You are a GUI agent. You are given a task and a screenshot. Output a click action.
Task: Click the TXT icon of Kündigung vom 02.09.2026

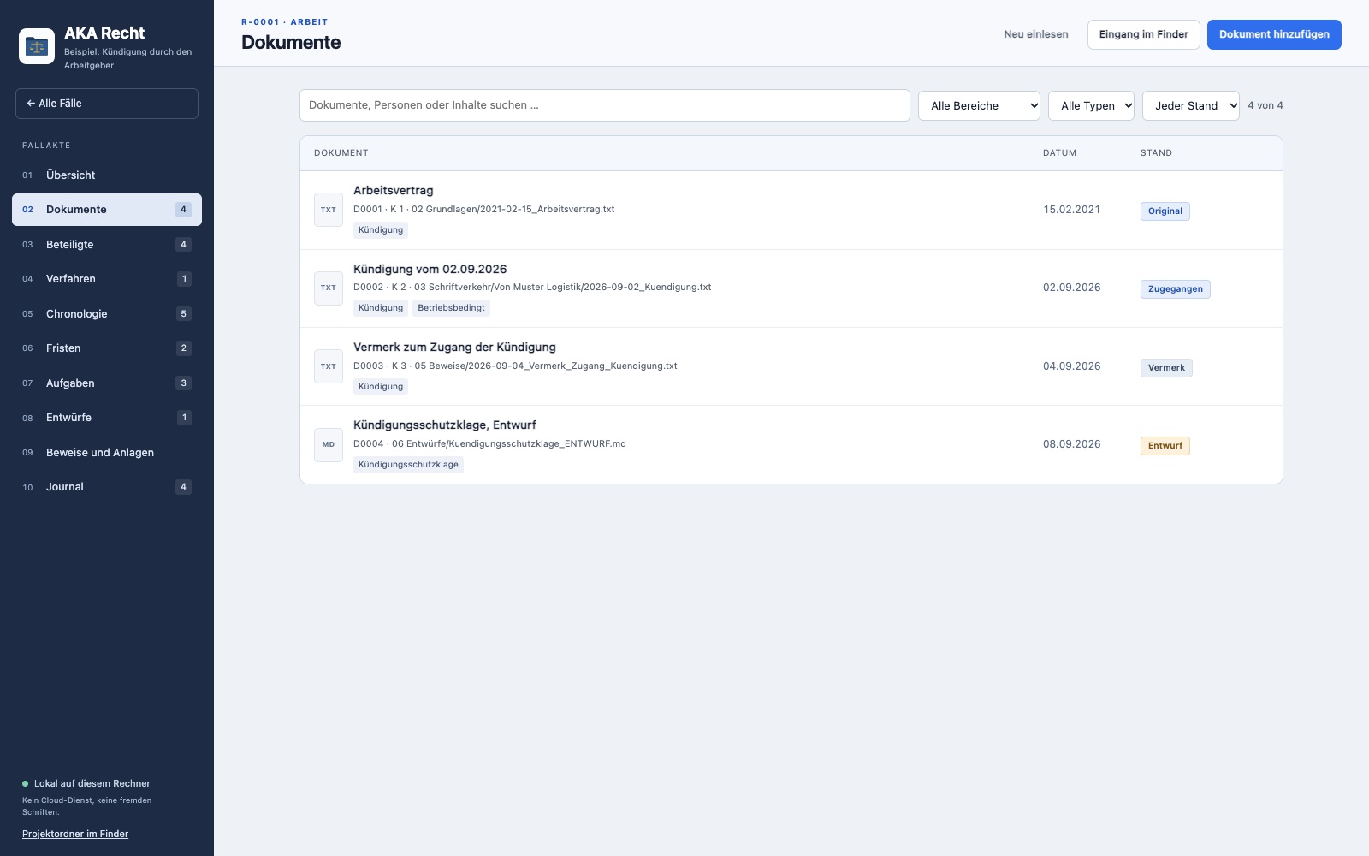tap(329, 288)
